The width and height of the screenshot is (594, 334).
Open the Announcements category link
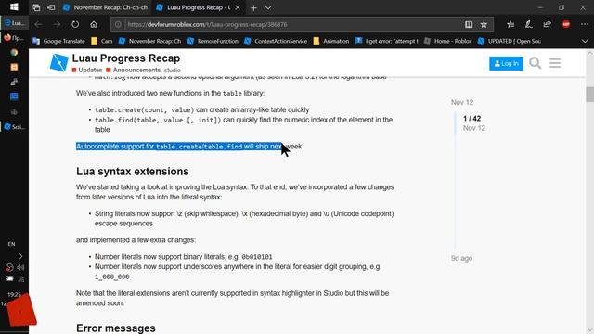pos(134,71)
